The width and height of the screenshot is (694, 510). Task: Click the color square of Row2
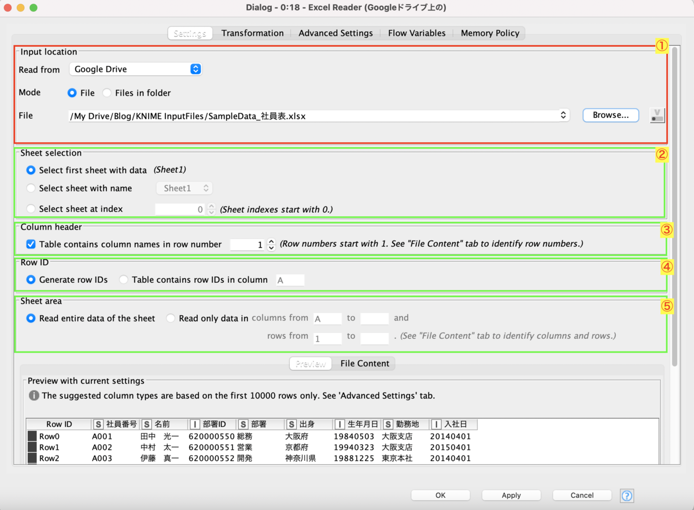pyautogui.click(x=32, y=458)
